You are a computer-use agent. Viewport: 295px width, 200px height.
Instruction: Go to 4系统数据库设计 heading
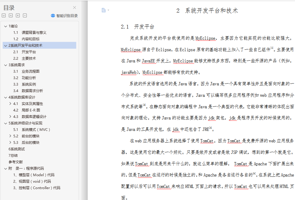[22, 97]
